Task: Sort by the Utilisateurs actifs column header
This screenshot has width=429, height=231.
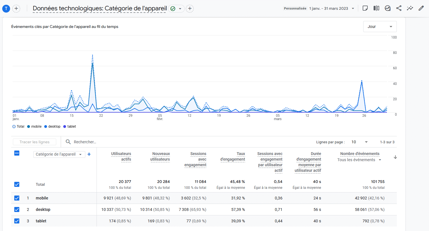Action: pyautogui.click(x=121, y=156)
